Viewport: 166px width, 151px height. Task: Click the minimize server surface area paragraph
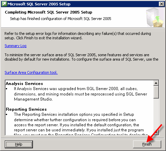[81, 57]
